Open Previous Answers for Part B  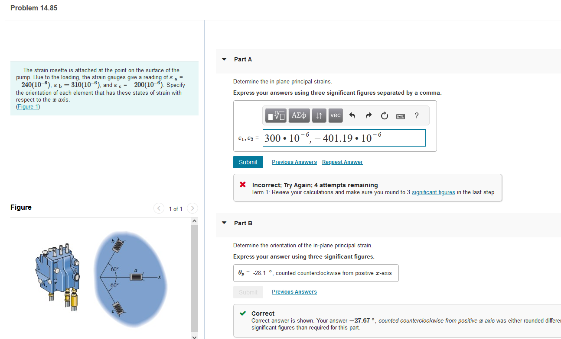(294, 292)
